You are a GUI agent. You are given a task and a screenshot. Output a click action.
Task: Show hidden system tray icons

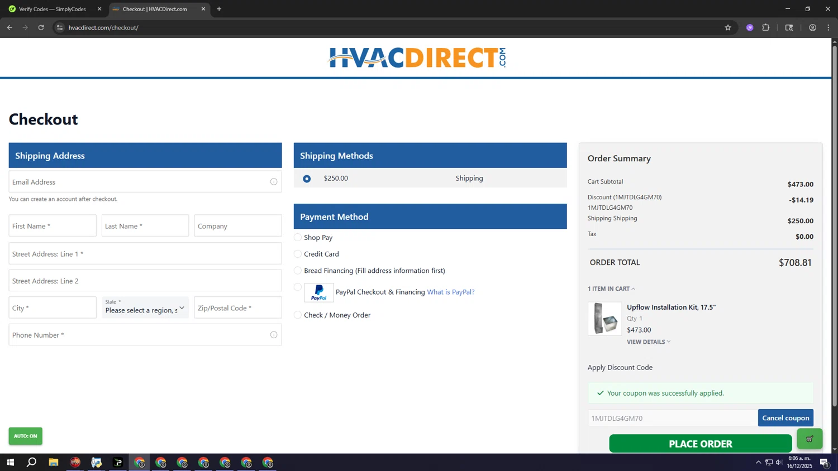[758, 463]
